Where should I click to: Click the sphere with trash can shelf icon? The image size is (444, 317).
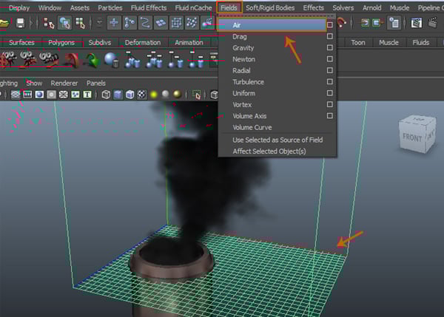(111, 60)
